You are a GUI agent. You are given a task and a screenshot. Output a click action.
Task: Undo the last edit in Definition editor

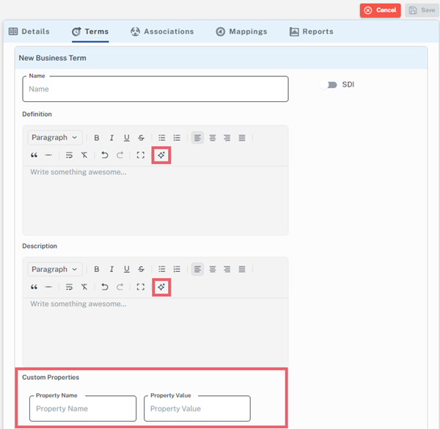click(x=105, y=155)
